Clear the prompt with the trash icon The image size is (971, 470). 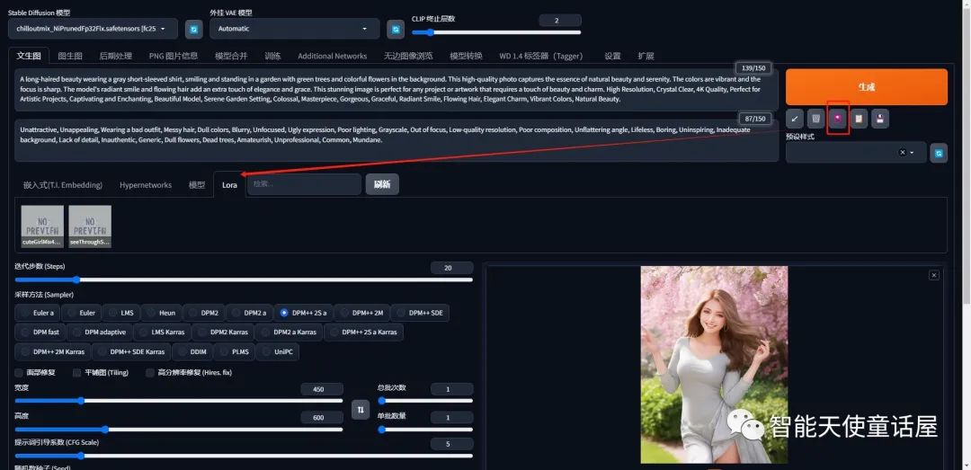click(x=816, y=119)
